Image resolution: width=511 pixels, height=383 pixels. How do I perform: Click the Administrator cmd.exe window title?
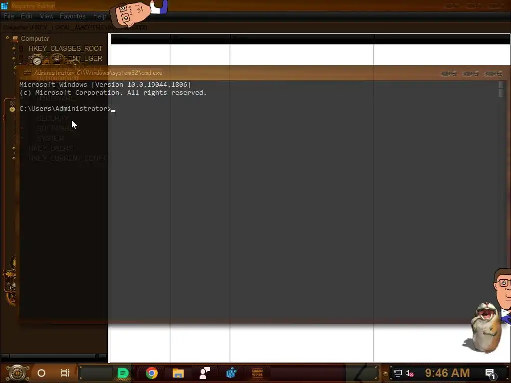(98, 73)
